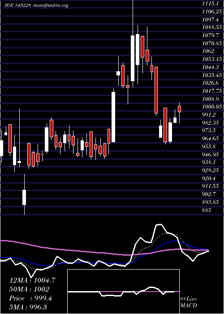Click the 920.4 price axis label
Image resolution: width=224 pixels, height=314 pixels.
209,178
